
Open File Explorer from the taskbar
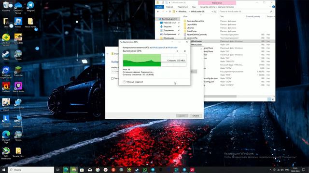pos(74,170)
